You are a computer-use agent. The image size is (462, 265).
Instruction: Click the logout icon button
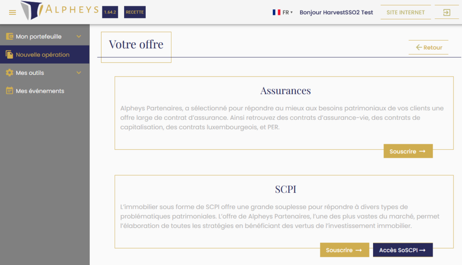(x=446, y=13)
